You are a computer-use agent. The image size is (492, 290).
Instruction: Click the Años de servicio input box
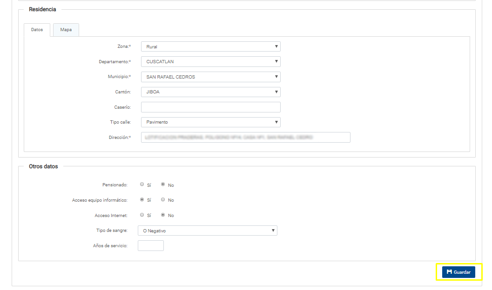pyautogui.click(x=150, y=245)
